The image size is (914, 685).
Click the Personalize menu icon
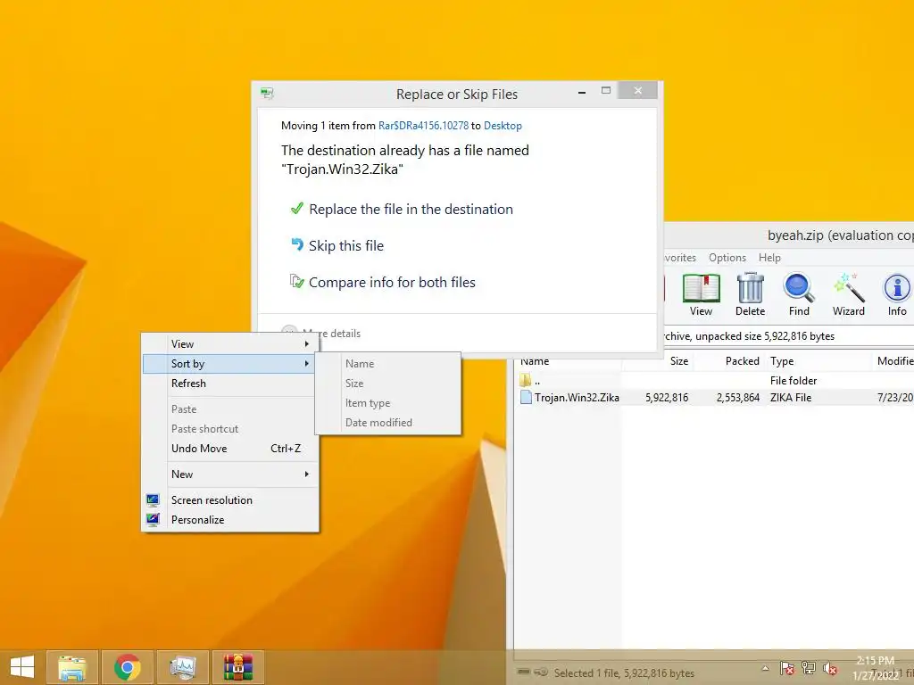click(153, 519)
